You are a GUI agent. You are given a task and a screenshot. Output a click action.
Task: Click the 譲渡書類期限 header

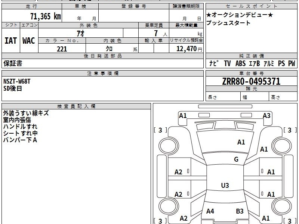pos(186,6)
